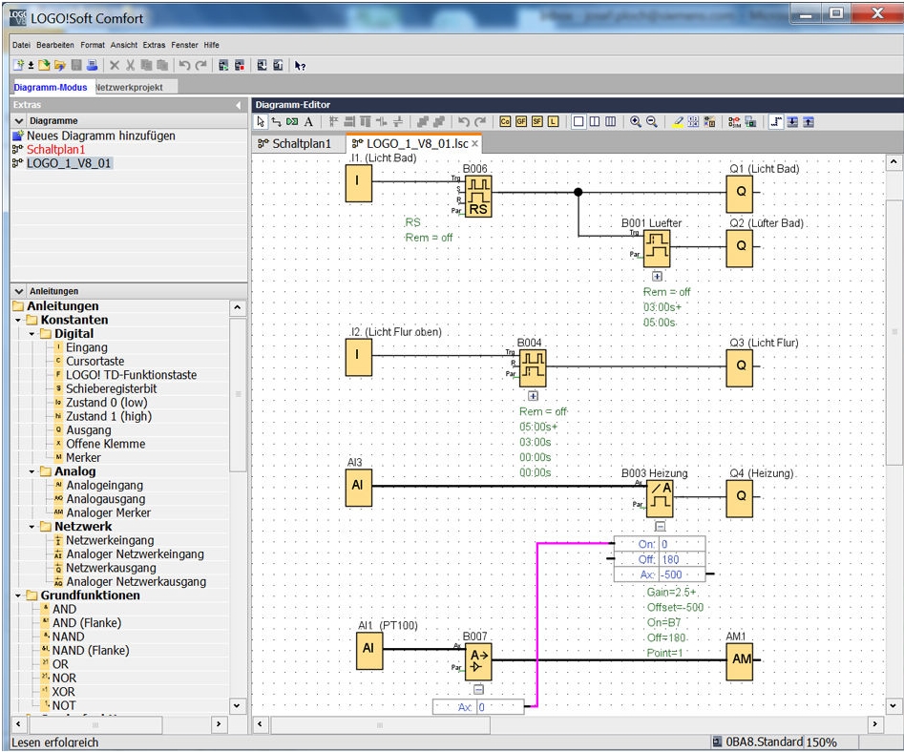Select the I1 (Licht Bad) input block
This screenshot has height=752, width=904.
(359, 182)
